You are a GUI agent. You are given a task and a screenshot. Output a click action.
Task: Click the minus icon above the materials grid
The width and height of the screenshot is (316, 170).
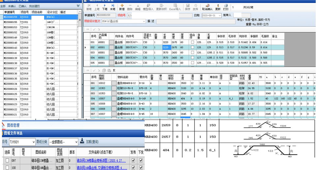pos(88,70)
